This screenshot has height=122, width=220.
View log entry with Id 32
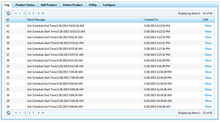click(208, 84)
